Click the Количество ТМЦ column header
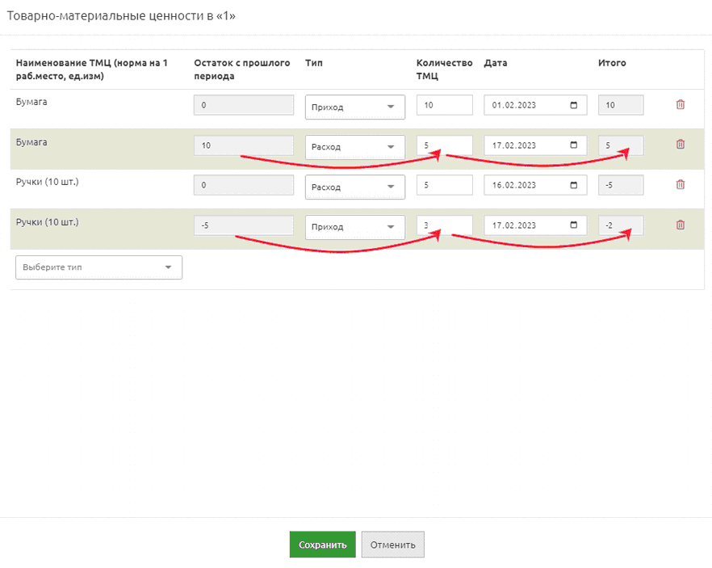The image size is (712, 568). click(445, 69)
